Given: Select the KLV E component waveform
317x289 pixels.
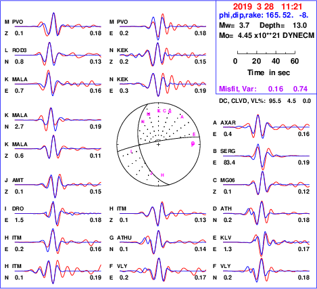Looking at the screenshot, I should 266,243.
